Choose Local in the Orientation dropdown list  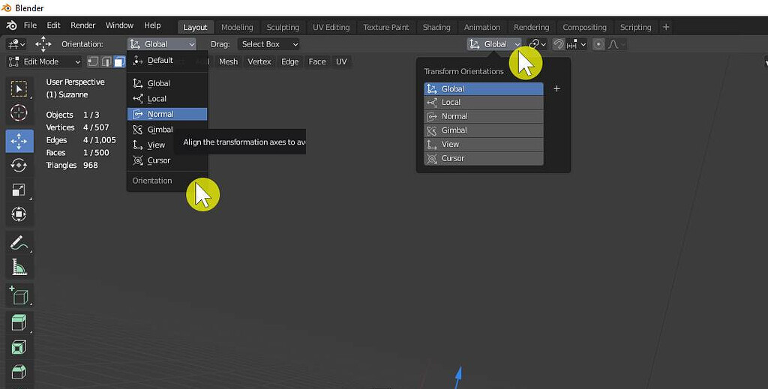[167, 99]
